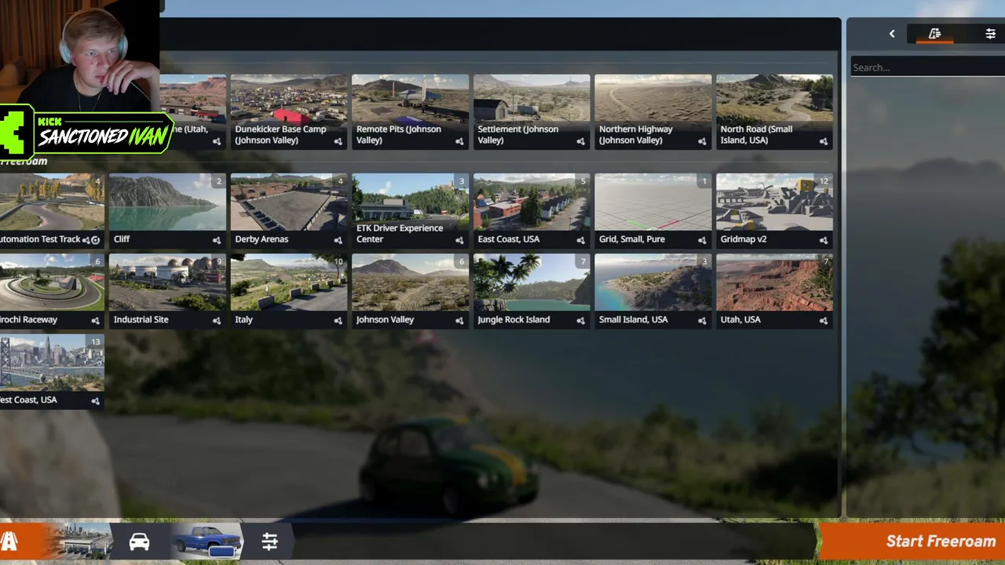Select the Dunekicker Base Camp preview image

[289, 98]
